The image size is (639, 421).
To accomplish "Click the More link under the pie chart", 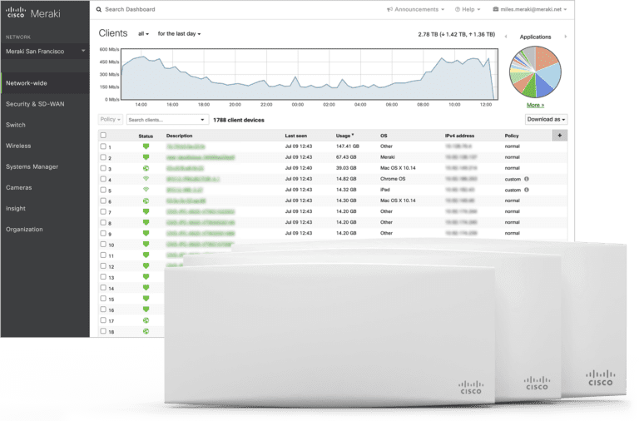I will (x=535, y=106).
